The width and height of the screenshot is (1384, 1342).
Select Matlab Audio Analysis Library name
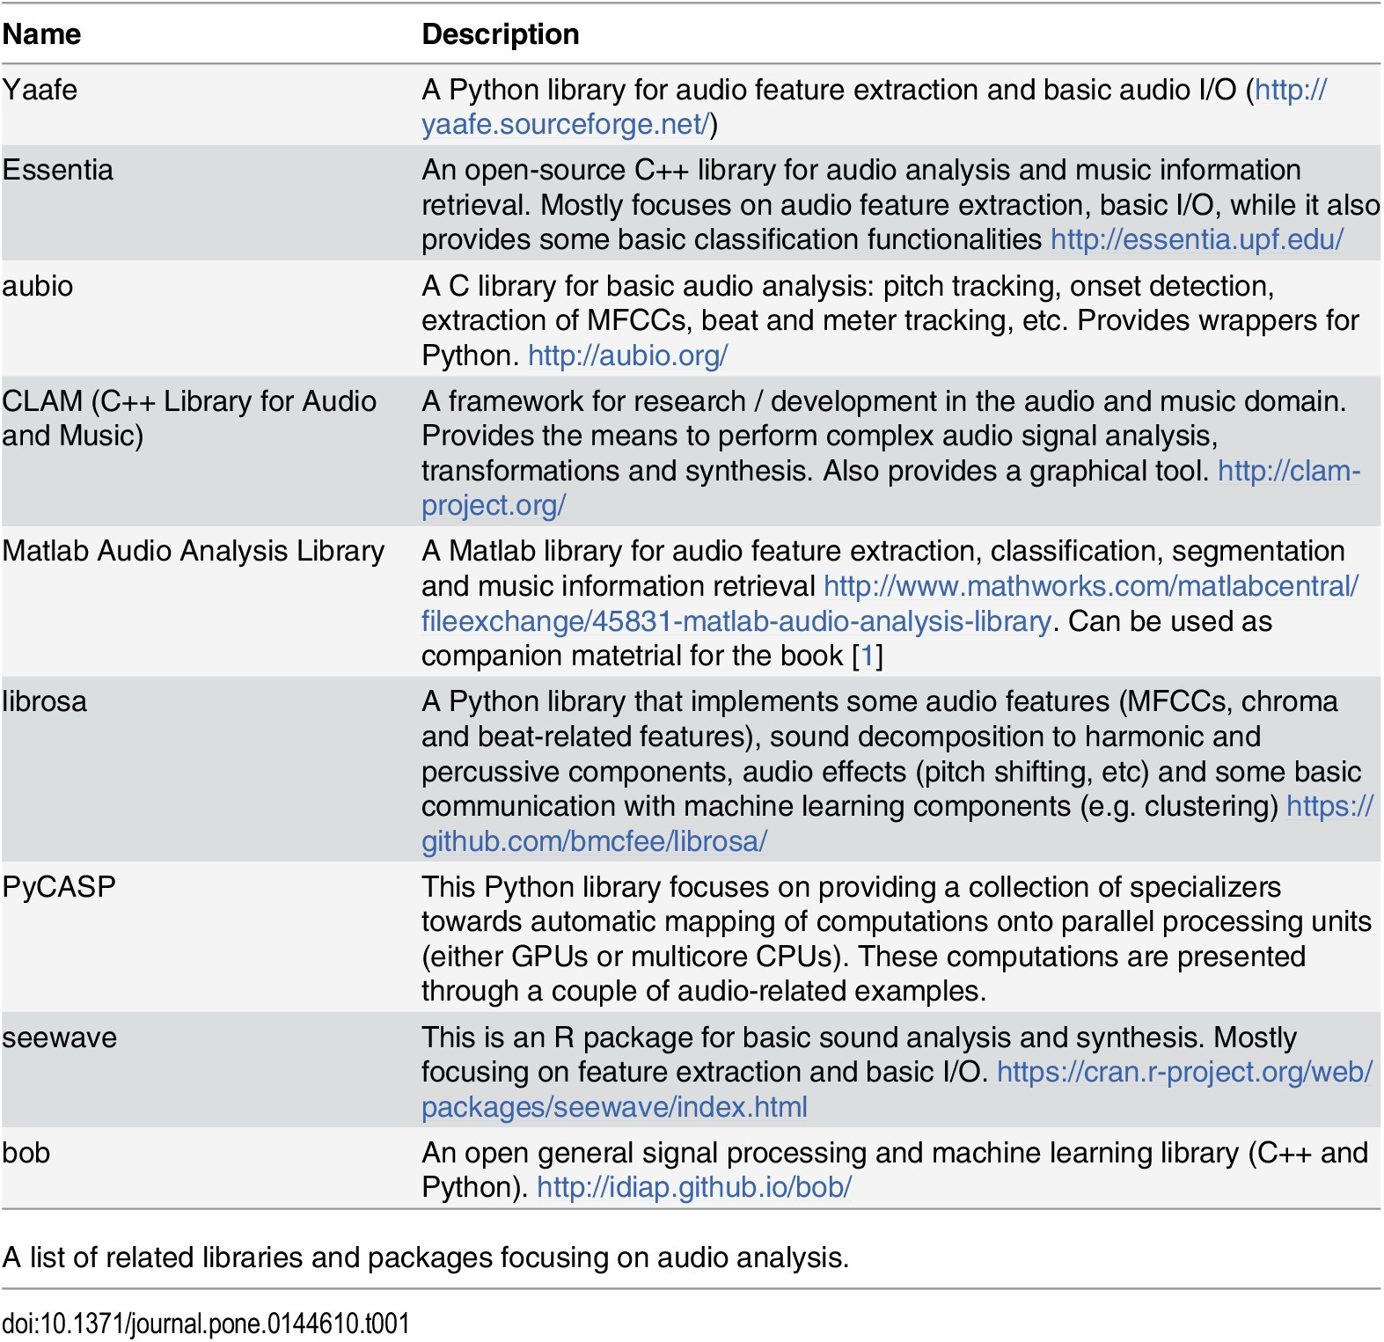pos(194,551)
